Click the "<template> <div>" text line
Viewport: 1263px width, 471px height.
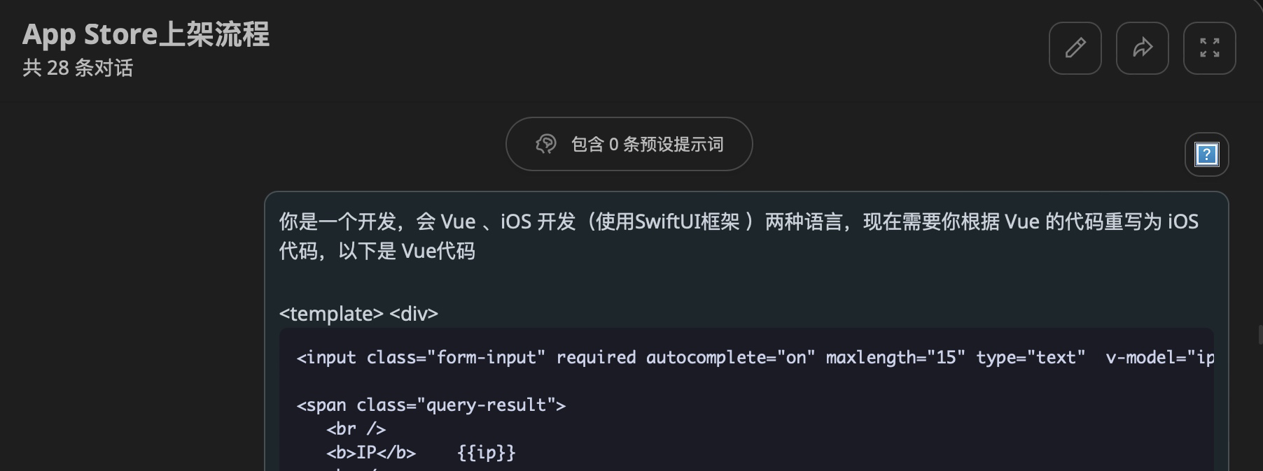pyautogui.click(x=358, y=314)
